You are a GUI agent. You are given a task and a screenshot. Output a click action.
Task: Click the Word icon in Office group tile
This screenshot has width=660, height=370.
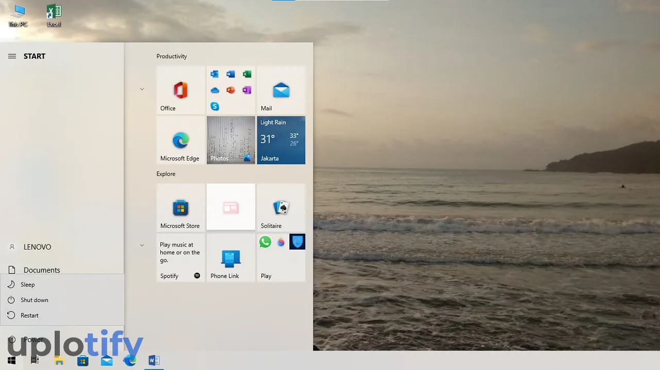coord(230,74)
